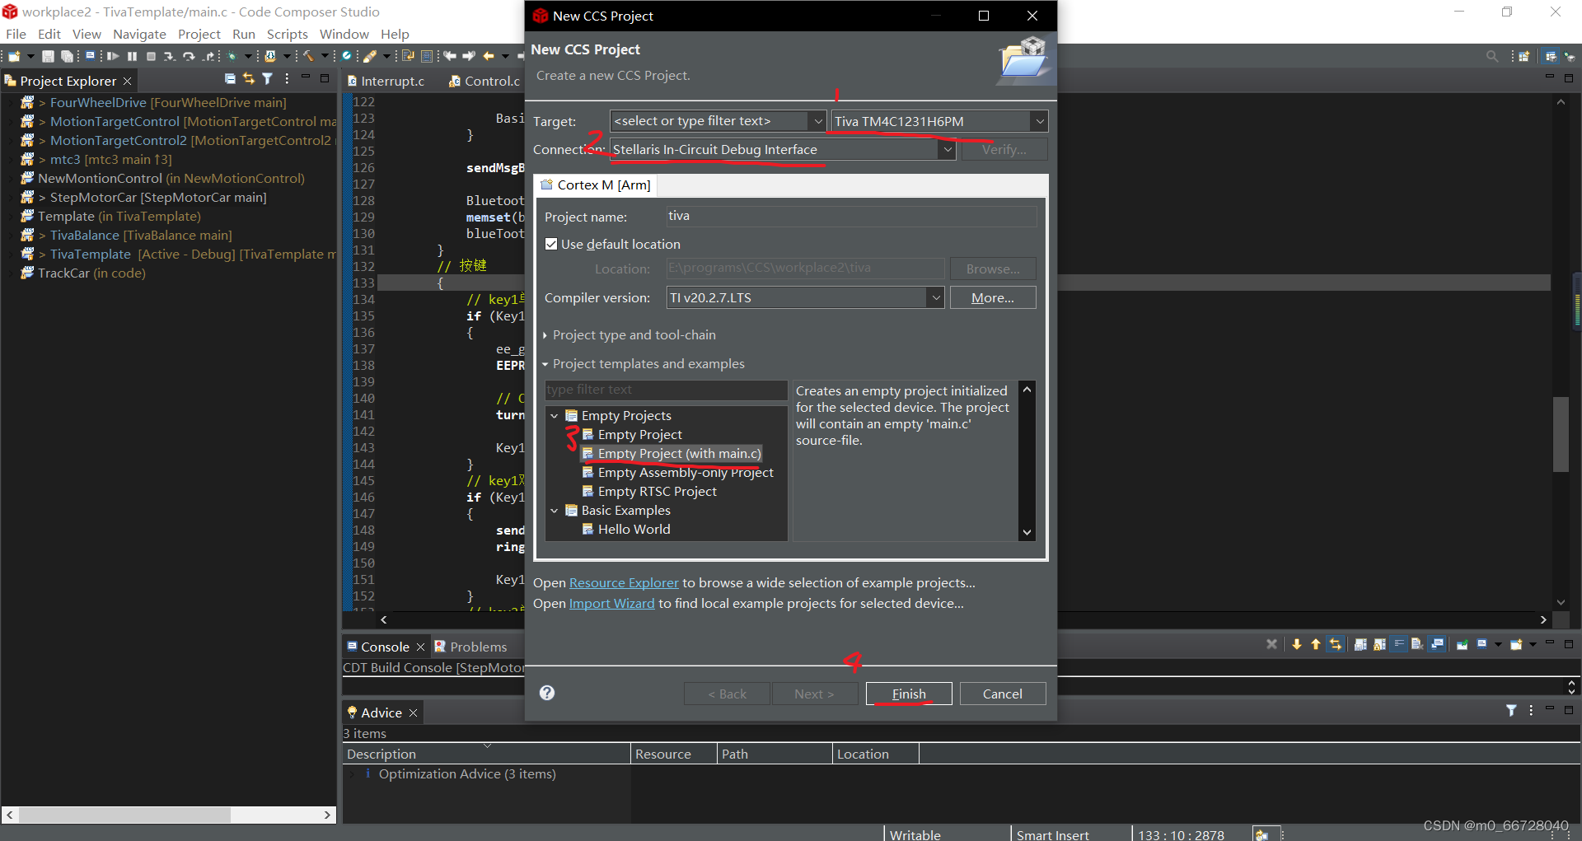Click the Project Explorer filter icon
This screenshot has width=1582, height=841.
tap(267, 78)
